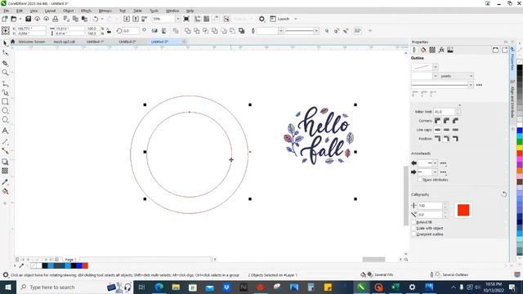This screenshot has height=294, width=523.
Task: Select the Drop Shadow tool
Action: point(5,162)
